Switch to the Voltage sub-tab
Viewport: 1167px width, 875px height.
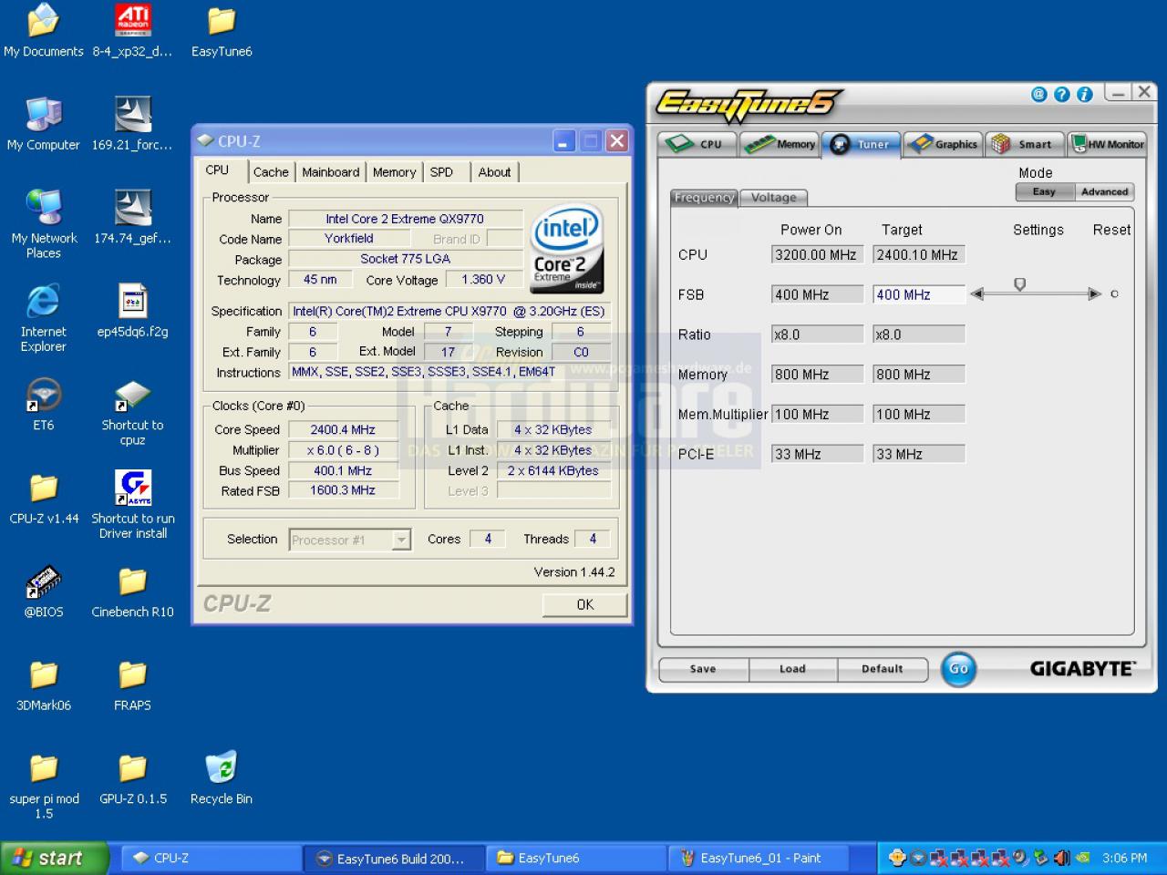tap(773, 197)
